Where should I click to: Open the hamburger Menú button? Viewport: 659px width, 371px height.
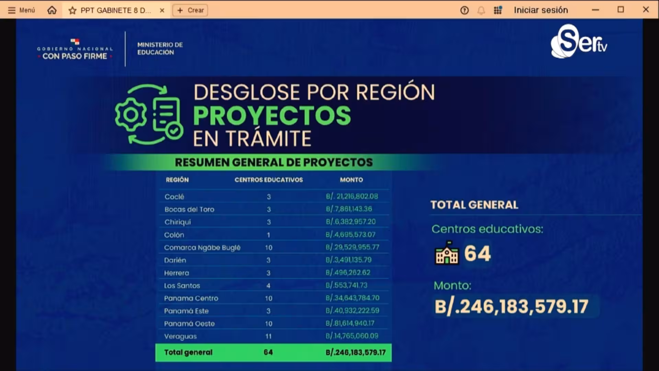click(21, 10)
